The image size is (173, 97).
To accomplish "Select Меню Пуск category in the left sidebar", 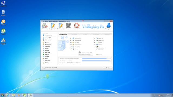I will (x=46, y=53).
